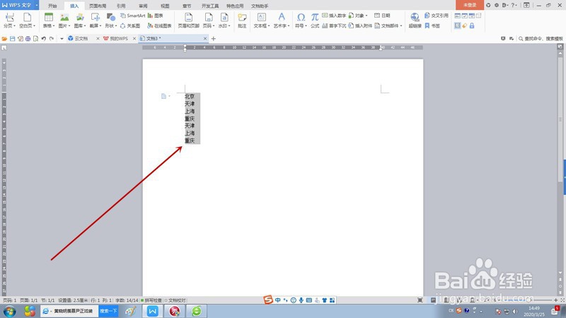Expand the 形状 dropdown arrow
Image resolution: width=566 pixels, height=318 pixels.
tap(116, 26)
